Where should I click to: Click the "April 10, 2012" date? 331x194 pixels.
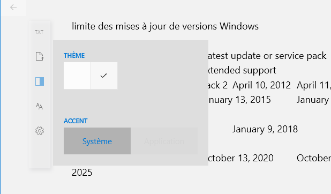point(261,85)
